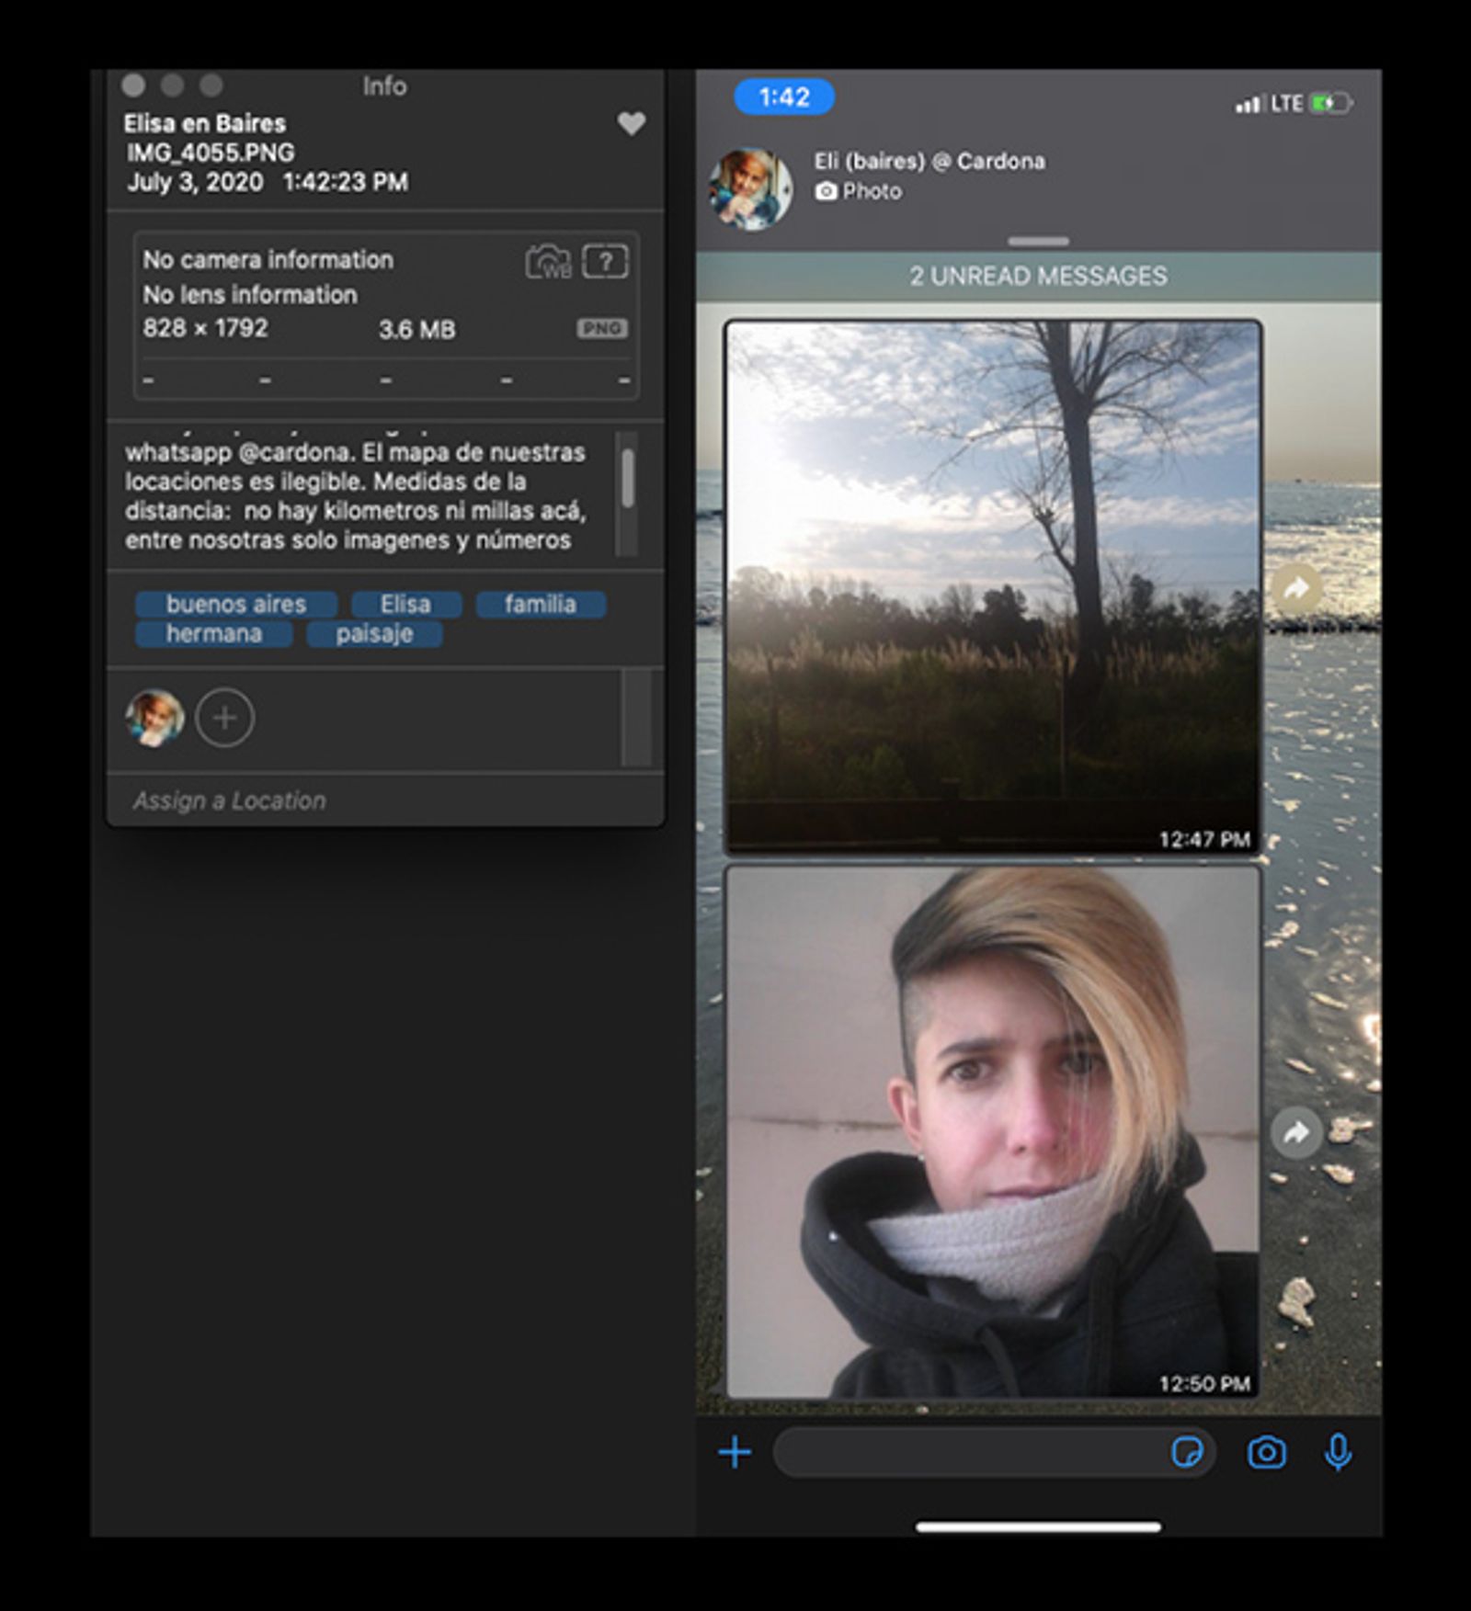
Task: Open attachments with the blue plus icon
Action: coord(735,1452)
